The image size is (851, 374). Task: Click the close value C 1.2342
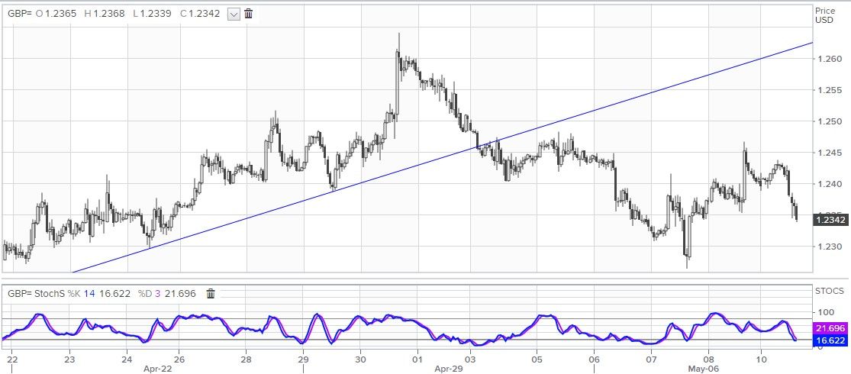[x=200, y=14]
